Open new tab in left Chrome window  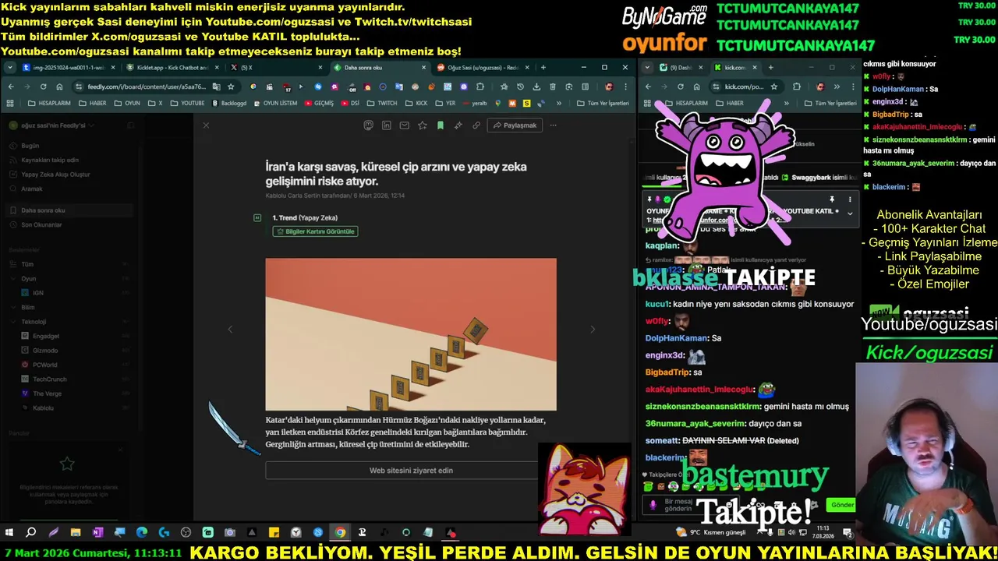pos(543,68)
